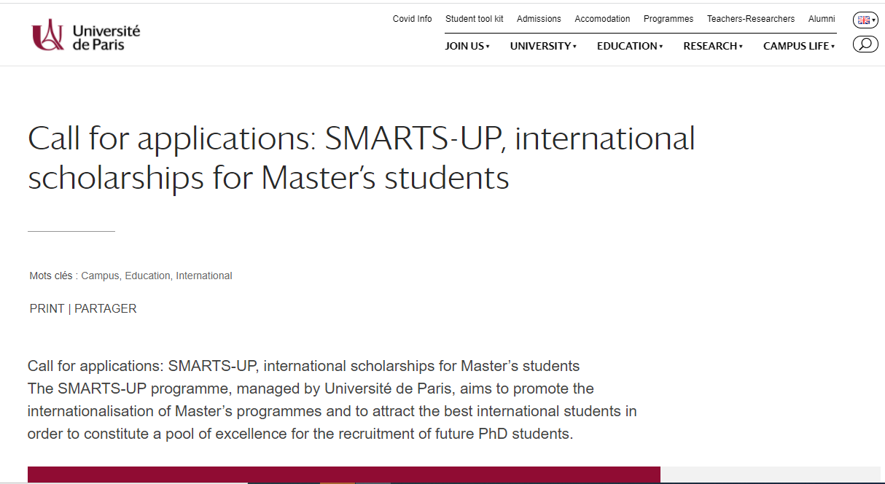This screenshot has width=885, height=484.
Task: Open the Student tool kit link
Action: click(x=475, y=19)
